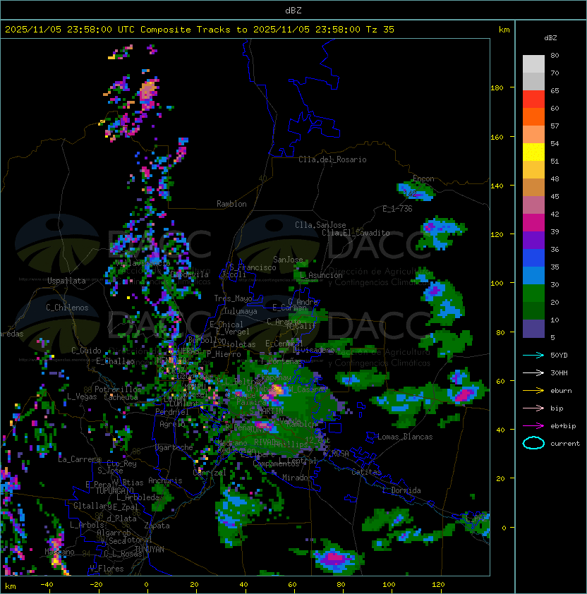Screen dimensions: 587x594
Task: Click the magenta storm cell near bottom
Action: (x=334, y=557)
